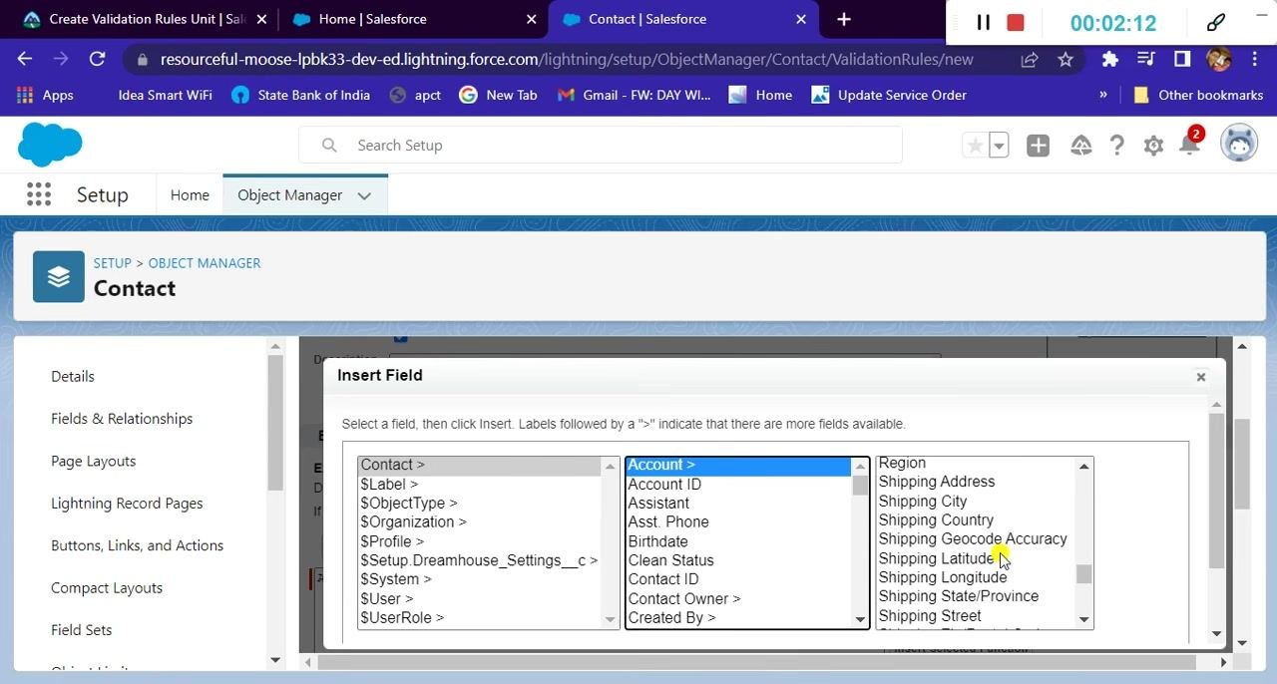The height and width of the screenshot is (684, 1277).
Task: Open the apct bookmark
Action: coord(415,95)
